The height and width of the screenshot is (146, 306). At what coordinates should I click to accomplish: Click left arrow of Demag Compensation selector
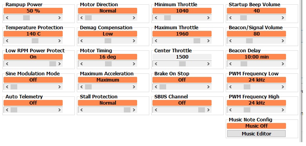pos(81,41)
